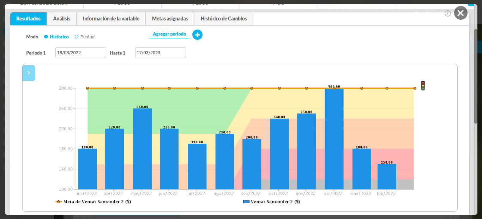Close the results dialog with X button
This screenshot has height=219, width=482.
(x=460, y=13)
